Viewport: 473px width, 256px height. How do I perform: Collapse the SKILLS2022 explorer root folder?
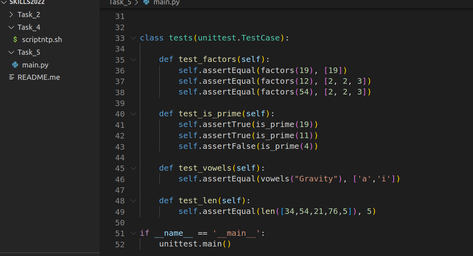[4, 2]
